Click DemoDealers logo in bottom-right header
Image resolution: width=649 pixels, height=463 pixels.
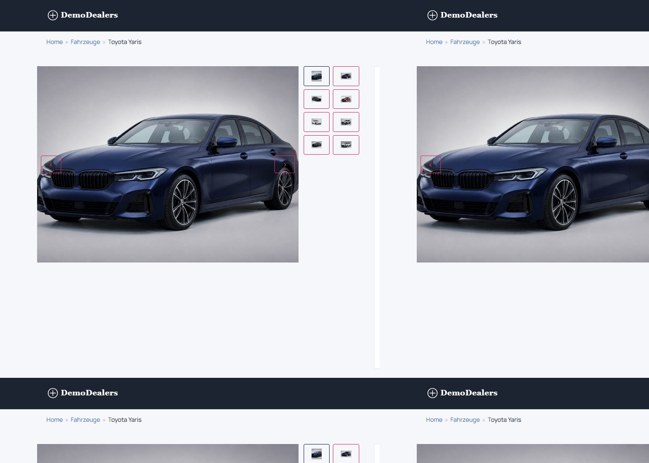(x=463, y=393)
